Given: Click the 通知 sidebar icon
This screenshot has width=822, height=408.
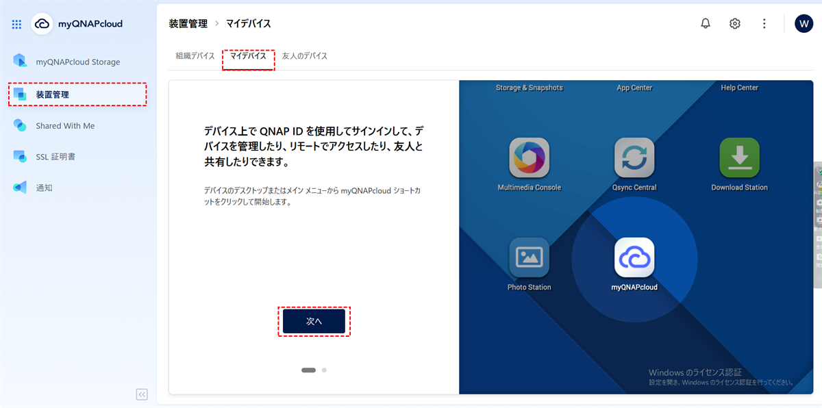Looking at the screenshot, I should click(x=20, y=188).
